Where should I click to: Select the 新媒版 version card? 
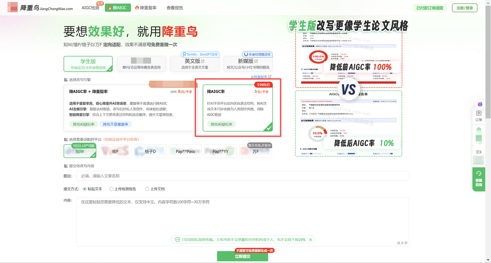248,64
